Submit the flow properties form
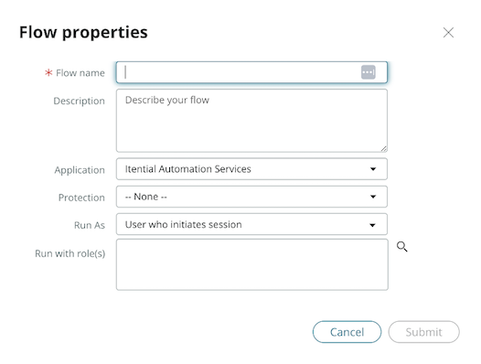Image resolution: width=481 pixels, height=364 pixels. (424, 332)
